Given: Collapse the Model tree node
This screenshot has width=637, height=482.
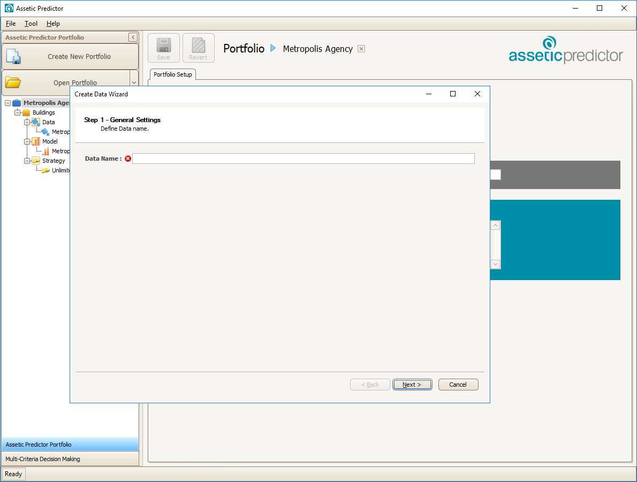Looking at the screenshot, I should (27, 141).
